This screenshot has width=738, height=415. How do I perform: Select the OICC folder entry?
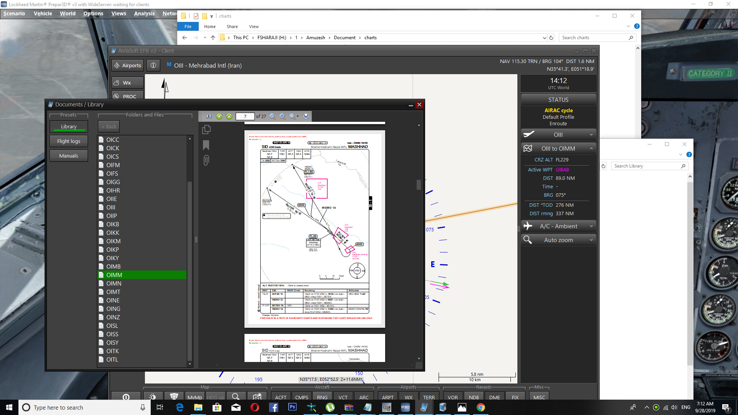pyautogui.click(x=142, y=139)
